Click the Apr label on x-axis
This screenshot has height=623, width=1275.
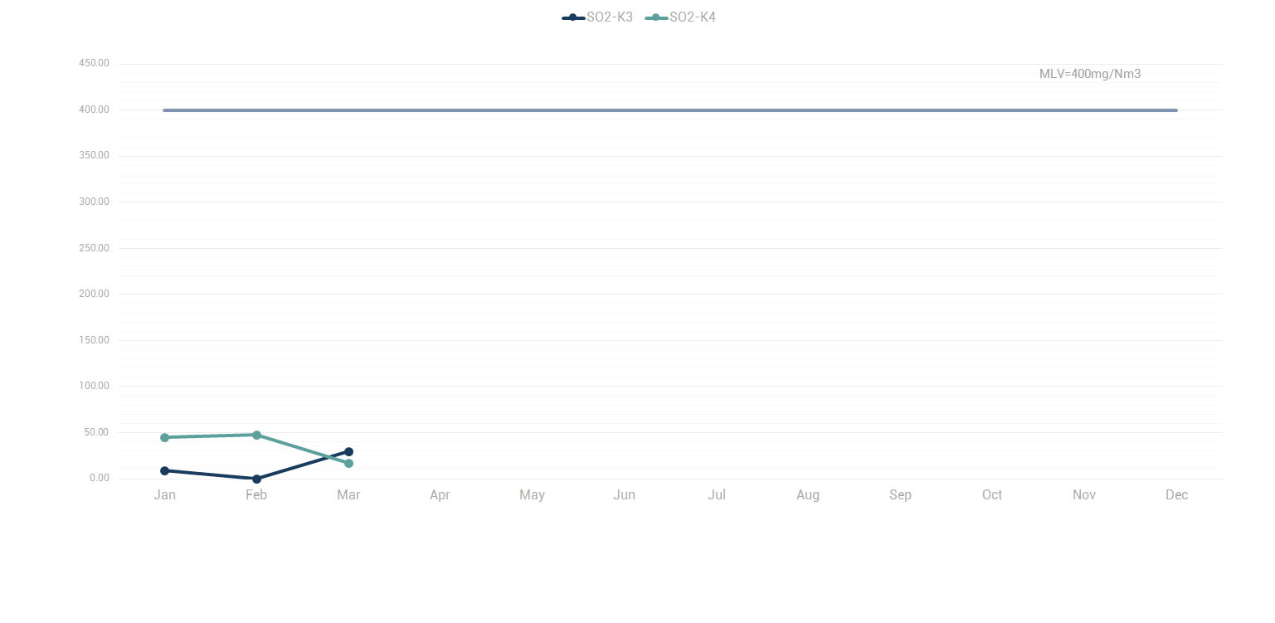click(x=440, y=495)
